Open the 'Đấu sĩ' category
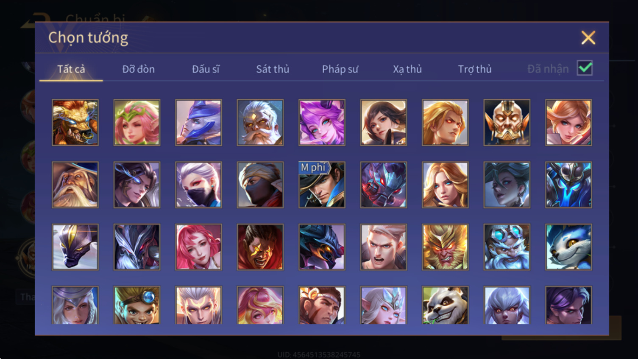Viewport: 638px width, 359px height. [x=206, y=69]
